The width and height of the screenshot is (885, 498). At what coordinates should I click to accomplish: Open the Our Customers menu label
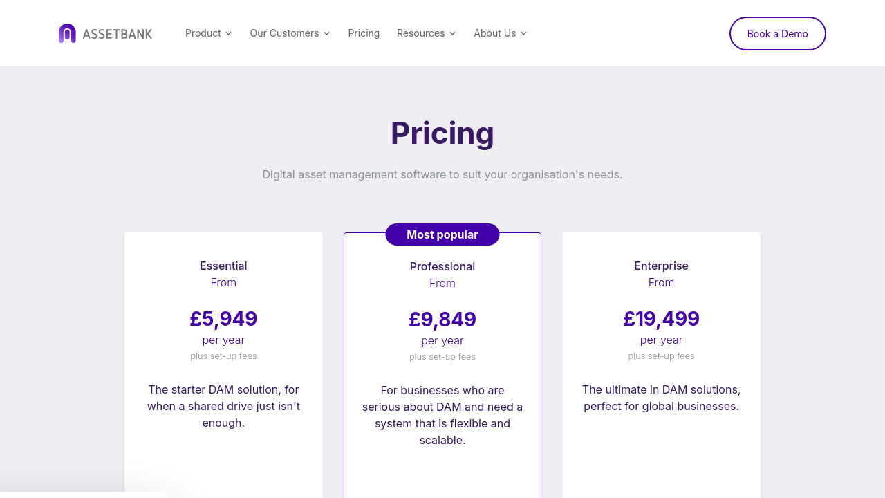284,33
